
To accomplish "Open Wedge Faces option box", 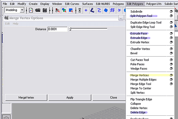I will [171, 69].
